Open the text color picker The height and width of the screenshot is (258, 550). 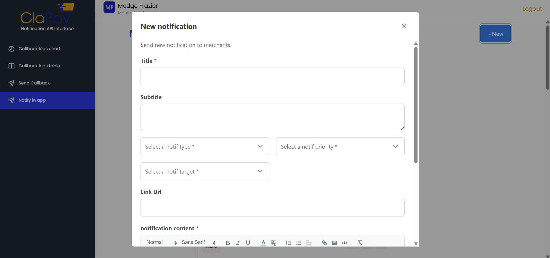(x=263, y=243)
